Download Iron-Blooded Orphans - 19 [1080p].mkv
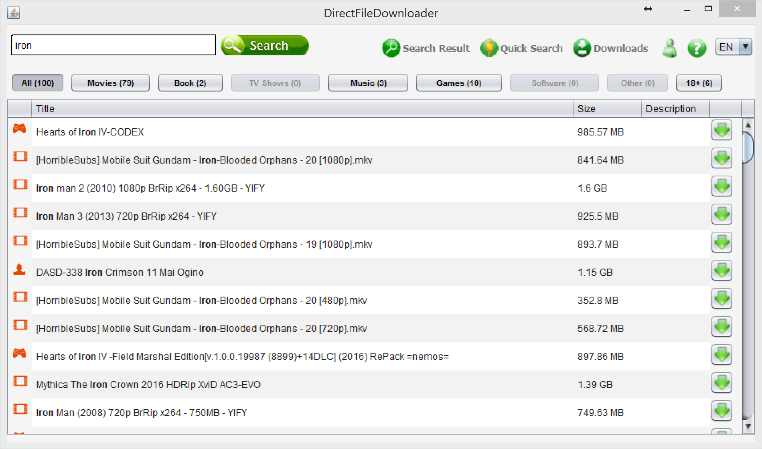 [722, 243]
